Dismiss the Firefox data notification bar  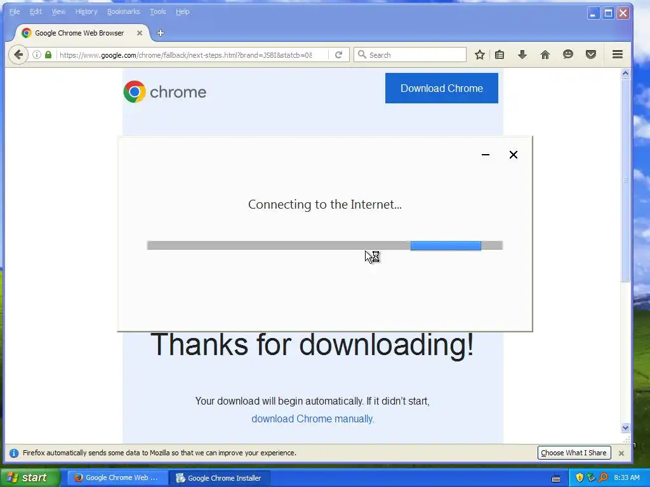pyautogui.click(x=621, y=453)
